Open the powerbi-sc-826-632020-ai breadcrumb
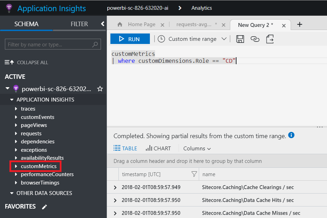The height and width of the screenshot is (218, 327). pyautogui.click(x=138, y=8)
